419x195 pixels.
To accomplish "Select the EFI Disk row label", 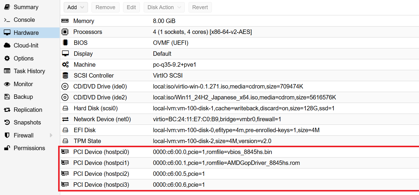I will (x=85, y=130).
